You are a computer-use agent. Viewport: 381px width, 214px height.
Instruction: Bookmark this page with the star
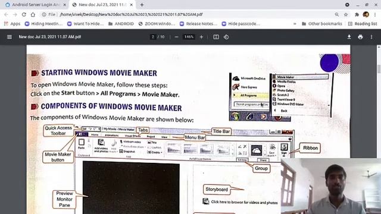(x=346, y=14)
